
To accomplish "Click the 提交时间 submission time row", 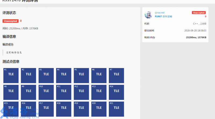I will pos(175,30).
